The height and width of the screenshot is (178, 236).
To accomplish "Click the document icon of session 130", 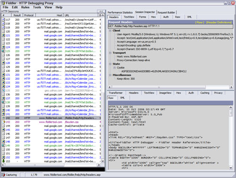I will click(3, 71).
